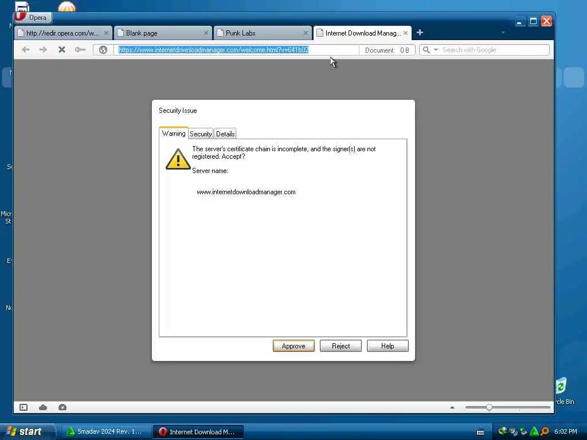Click the globe site info icon
Image resolution: width=587 pixels, height=440 pixels.
[x=103, y=50]
